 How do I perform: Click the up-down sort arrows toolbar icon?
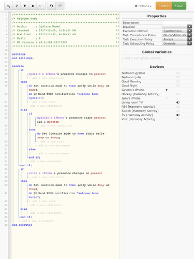[33, 6]
